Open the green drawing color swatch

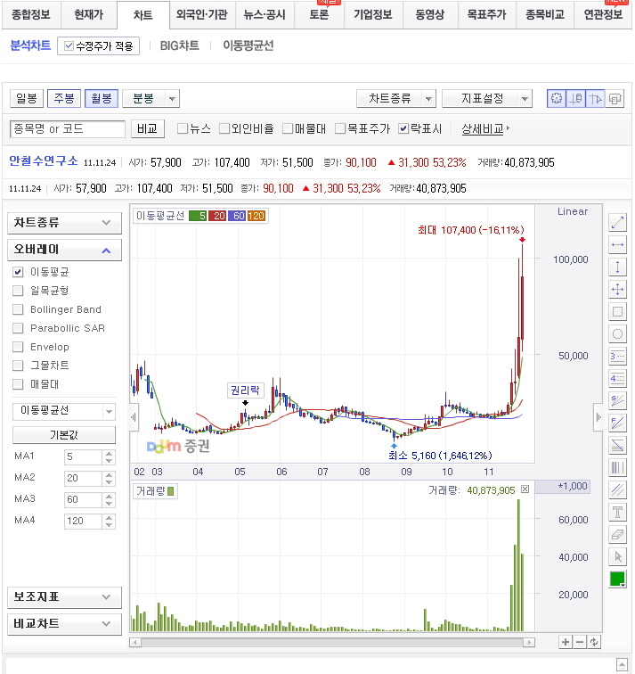[618, 579]
